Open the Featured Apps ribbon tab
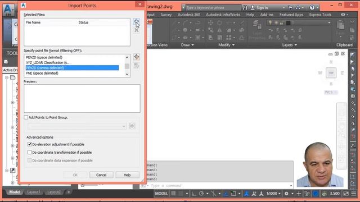 pos(291,15)
